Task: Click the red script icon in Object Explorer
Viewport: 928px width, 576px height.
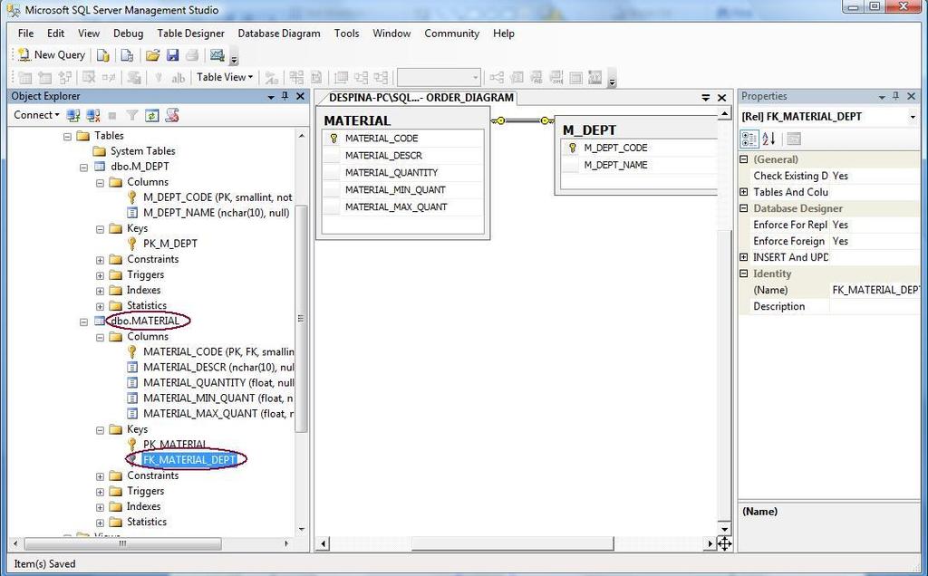Action: (172, 115)
